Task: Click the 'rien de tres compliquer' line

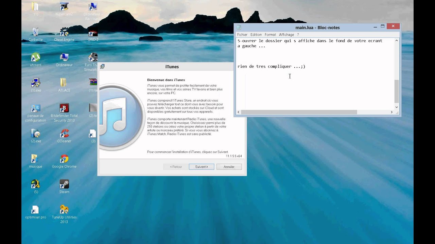Action: tap(272, 66)
